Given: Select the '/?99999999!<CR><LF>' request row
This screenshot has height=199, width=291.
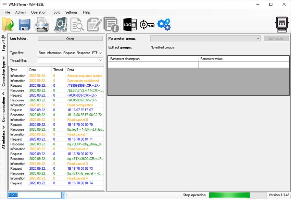Looking at the screenshot, I should pos(56,86).
